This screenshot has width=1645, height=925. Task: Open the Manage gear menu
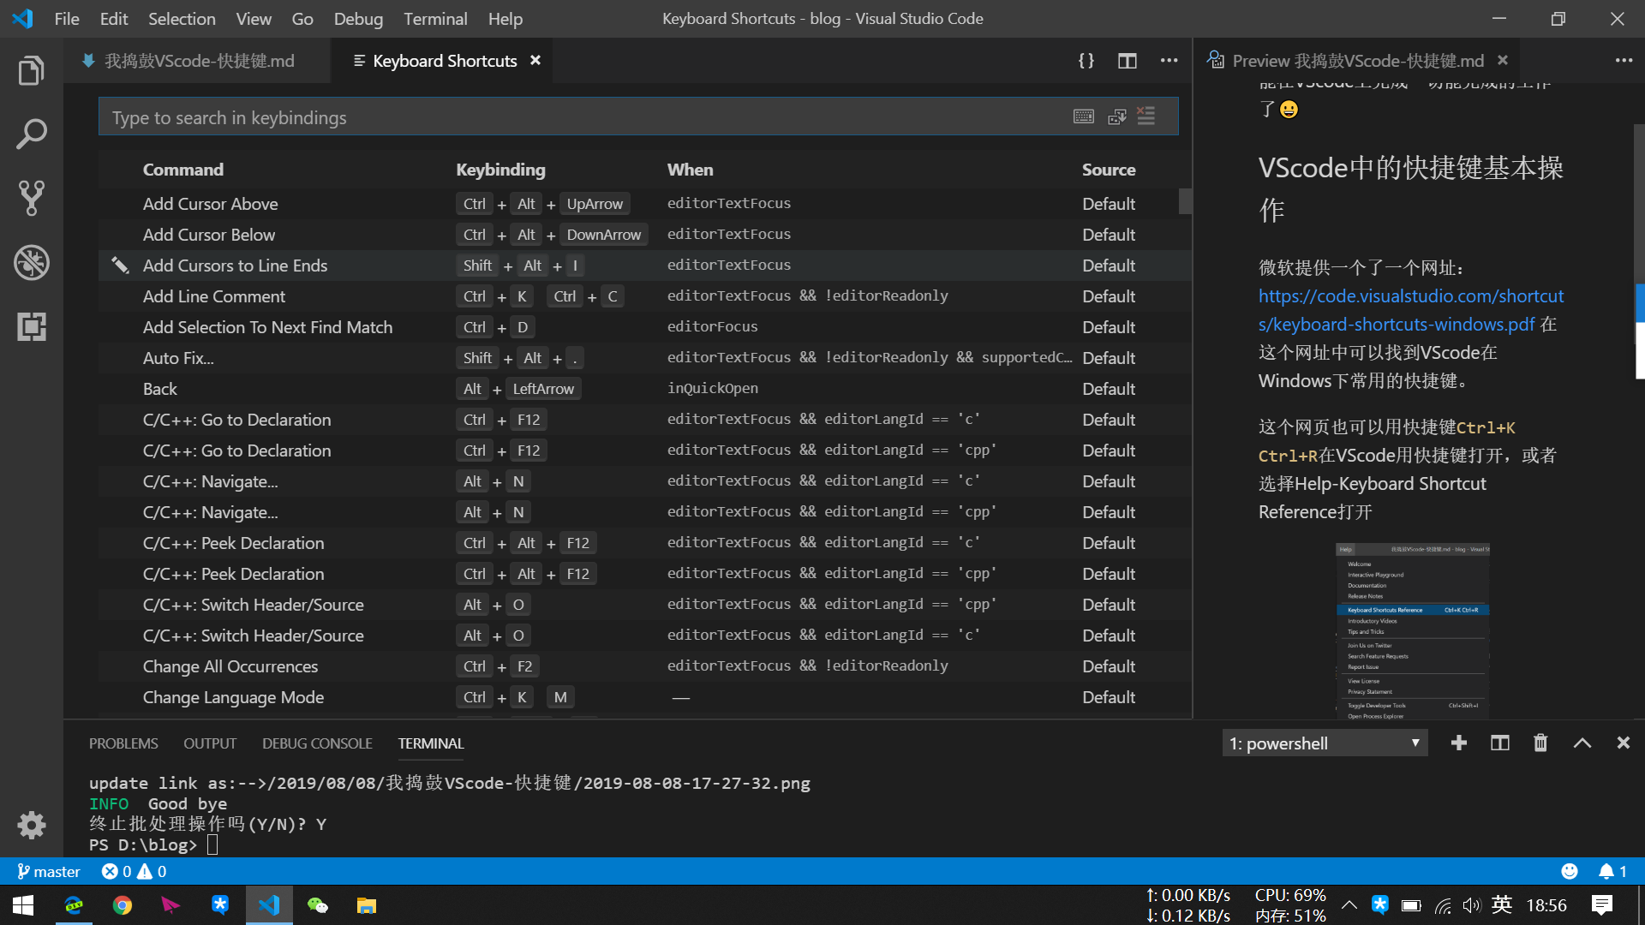click(x=32, y=826)
